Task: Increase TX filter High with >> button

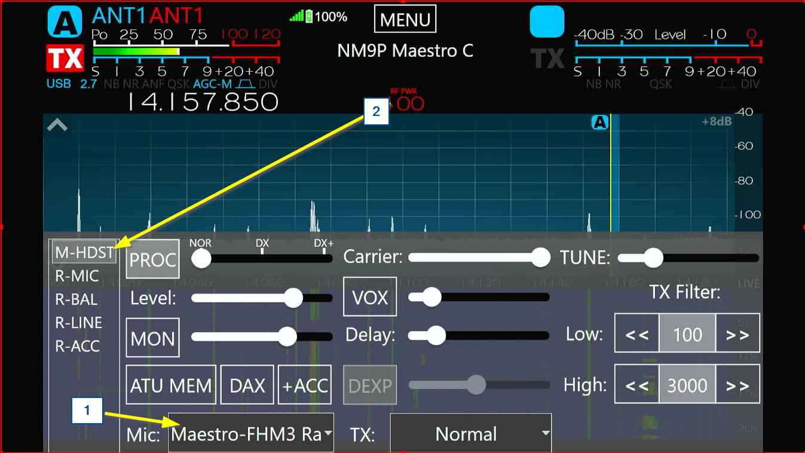Action: point(737,385)
